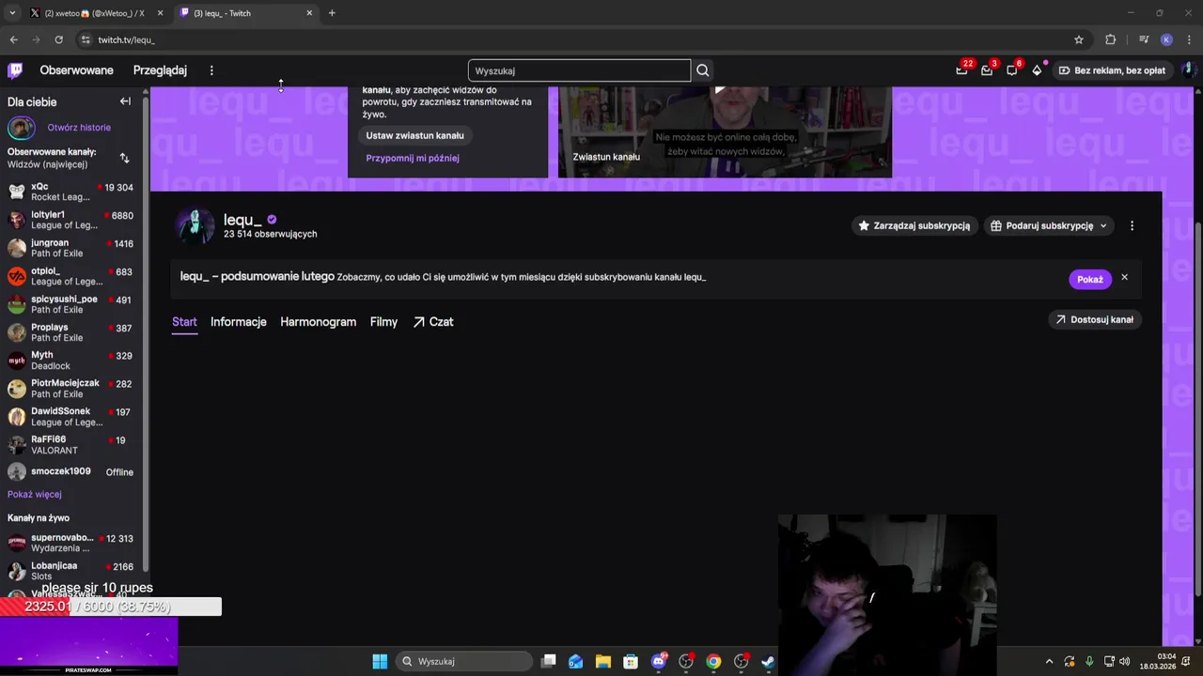Image resolution: width=1203 pixels, height=676 pixels.
Task: Play the Zwiastun kanału video thumbnail
Action: pyautogui.click(x=725, y=131)
